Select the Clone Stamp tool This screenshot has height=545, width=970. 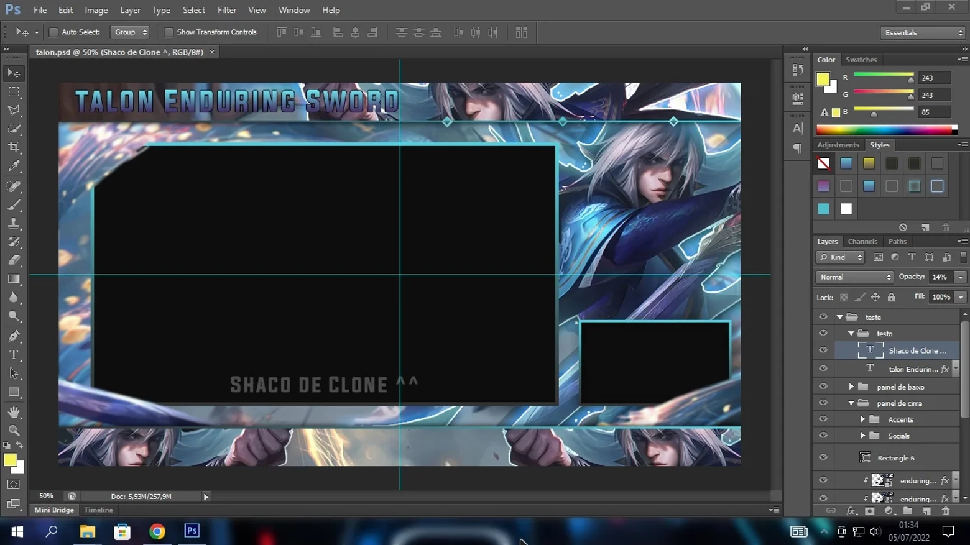pos(14,224)
